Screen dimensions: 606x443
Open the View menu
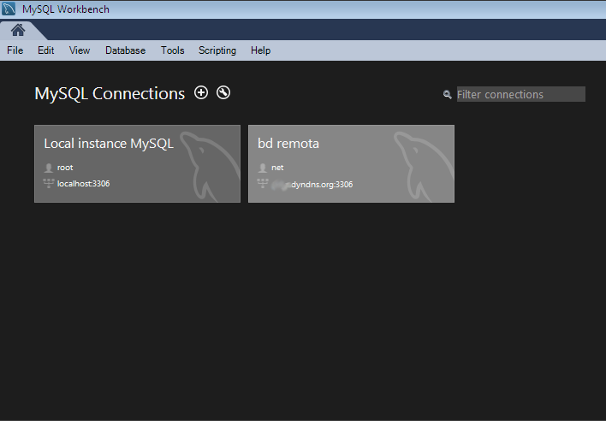tap(80, 50)
